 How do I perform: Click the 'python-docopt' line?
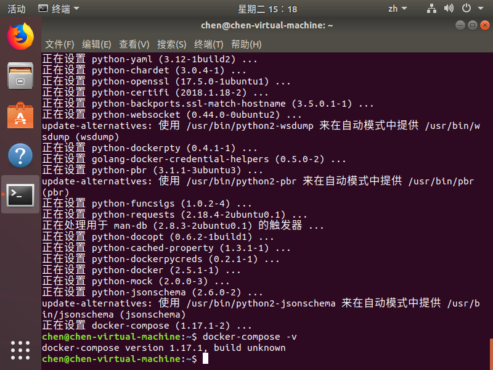point(158,237)
